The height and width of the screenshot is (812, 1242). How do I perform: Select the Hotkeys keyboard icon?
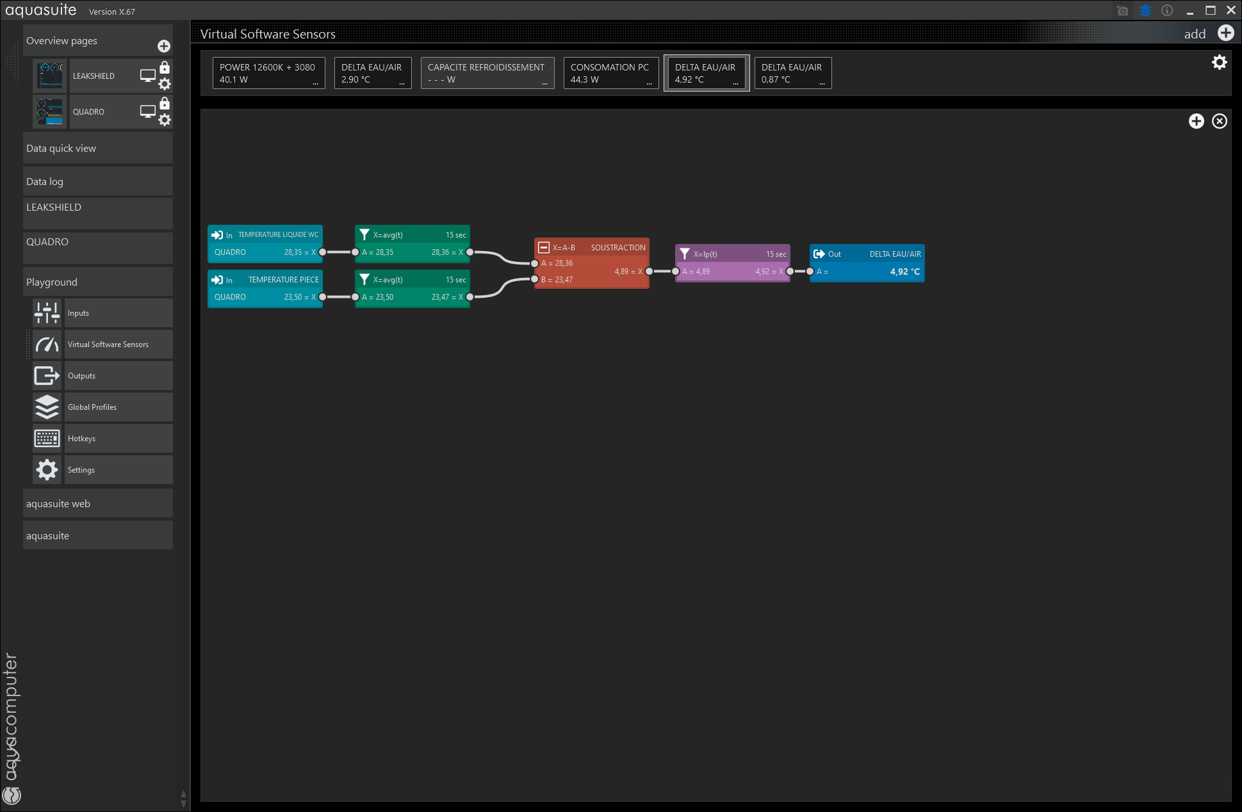47,439
